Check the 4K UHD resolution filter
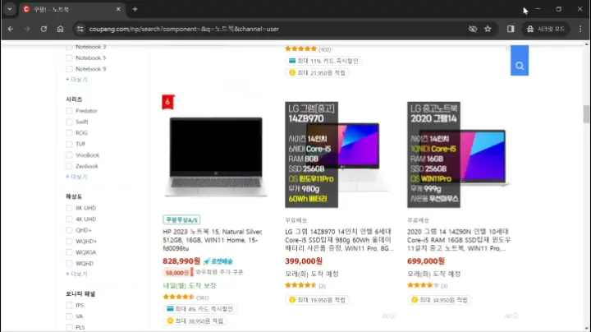 point(69,219)
